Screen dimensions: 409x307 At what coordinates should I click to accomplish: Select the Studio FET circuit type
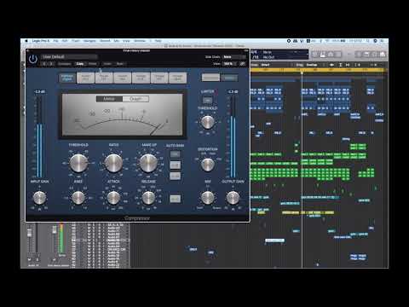pyautogui.click(x=104, y=78)
